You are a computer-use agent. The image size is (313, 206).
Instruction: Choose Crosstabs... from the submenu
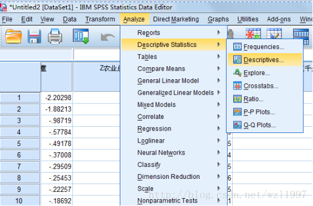(265, 86)
